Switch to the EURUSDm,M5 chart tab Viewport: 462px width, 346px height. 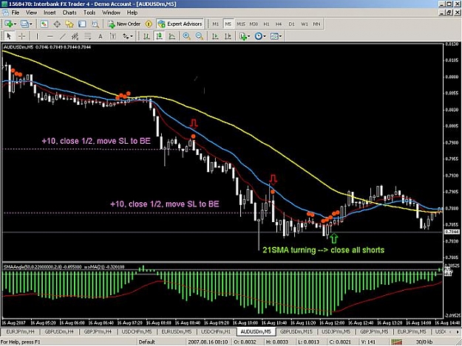177,331
